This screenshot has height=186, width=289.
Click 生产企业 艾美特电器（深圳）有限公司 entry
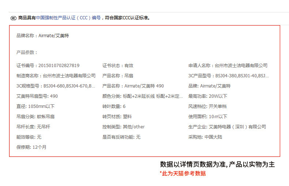227,127
